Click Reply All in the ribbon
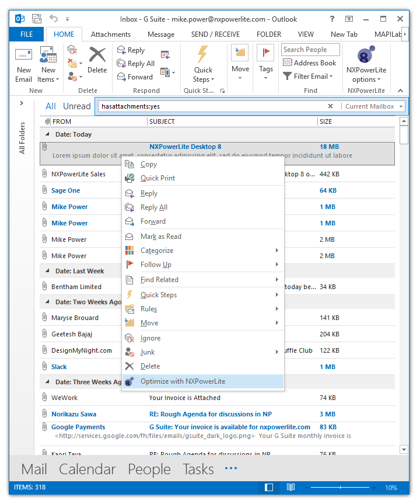 point(136,64)
